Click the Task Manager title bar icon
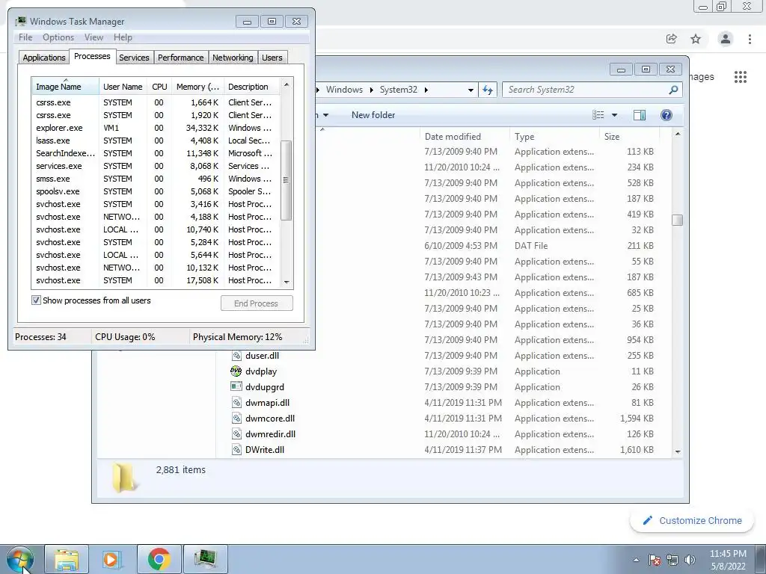This screenshot has width=766, height=574. point(20,22)
